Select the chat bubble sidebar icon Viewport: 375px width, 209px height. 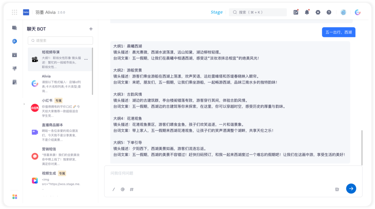pos(15,41)
